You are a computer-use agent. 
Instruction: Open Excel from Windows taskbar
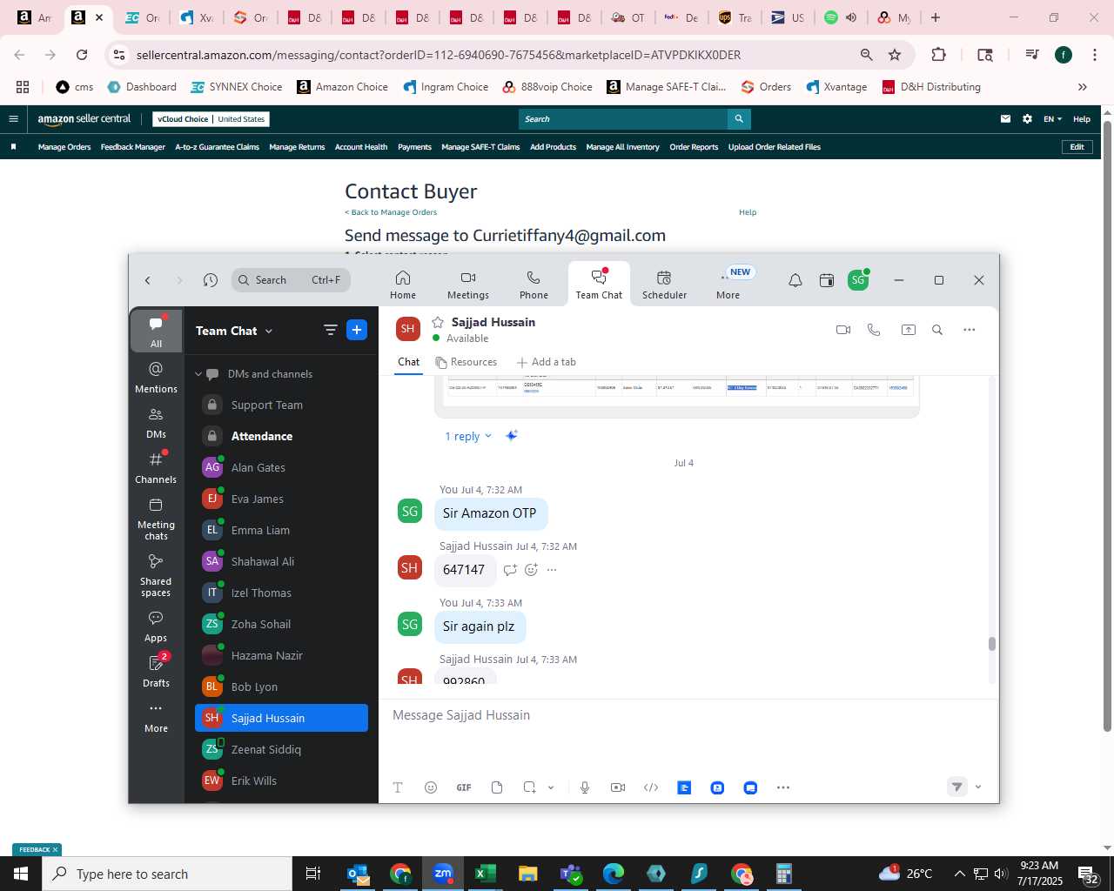(485, 874)
